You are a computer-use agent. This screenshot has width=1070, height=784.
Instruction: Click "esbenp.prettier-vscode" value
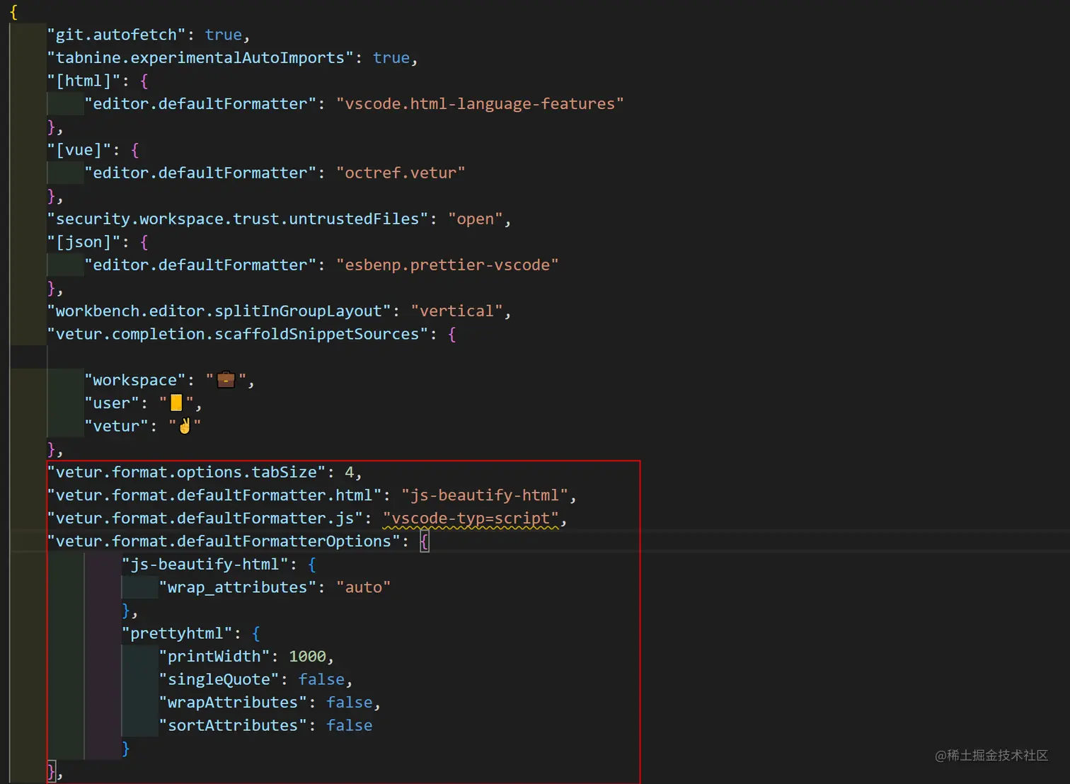pos(447,265)
